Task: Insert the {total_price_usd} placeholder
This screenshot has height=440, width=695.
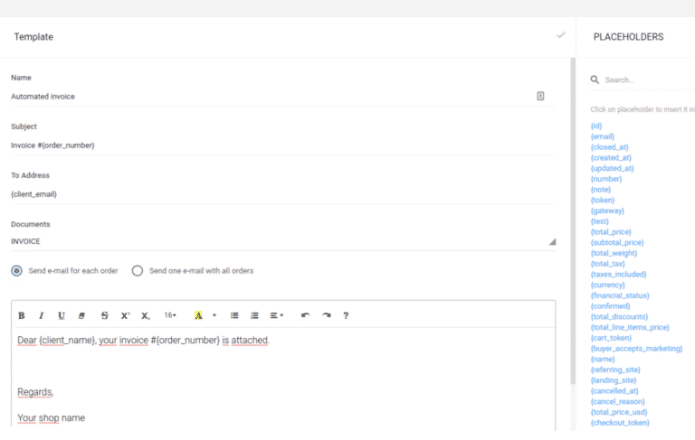Action: click(x=619, y=413)
